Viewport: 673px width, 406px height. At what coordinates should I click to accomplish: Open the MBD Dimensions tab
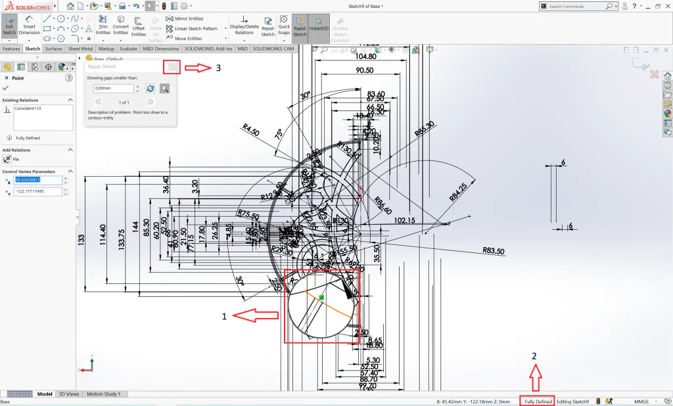[x=160, y=49]
